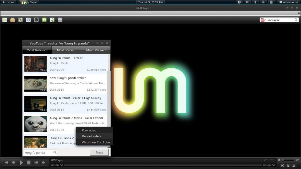Toggle fullscreen mode from the bottom bar
301x169 pixels.
point(282,165)
